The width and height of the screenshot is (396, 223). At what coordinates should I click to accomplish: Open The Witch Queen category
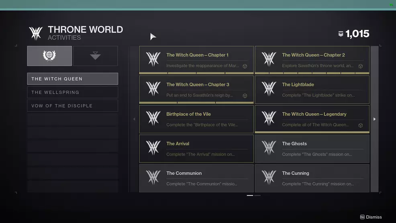click(73, 79)
